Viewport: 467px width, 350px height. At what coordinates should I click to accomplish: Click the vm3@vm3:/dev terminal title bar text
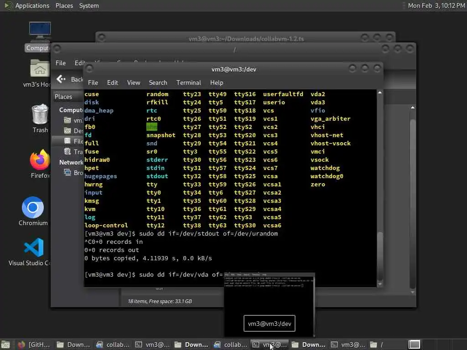coord(234,69)
